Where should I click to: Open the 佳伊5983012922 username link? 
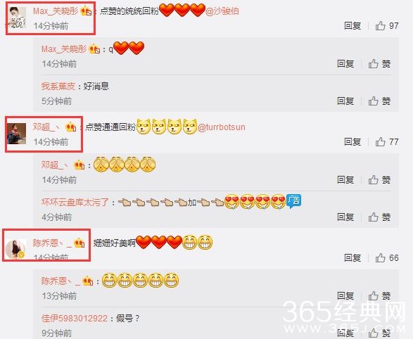click(x=75, y=319)
